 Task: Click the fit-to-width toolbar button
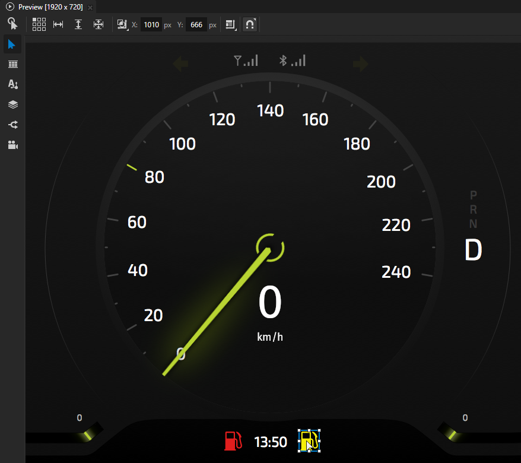(x=58, y=24)
